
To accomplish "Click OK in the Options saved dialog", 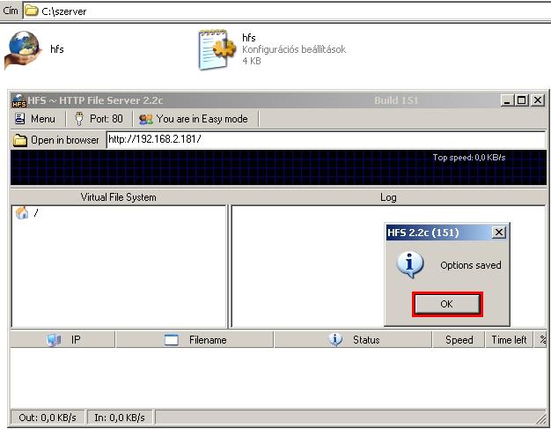I will tap(447, 304).
